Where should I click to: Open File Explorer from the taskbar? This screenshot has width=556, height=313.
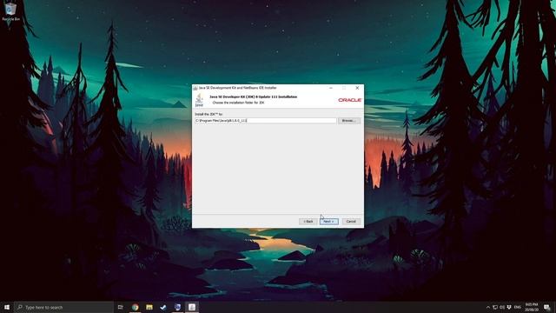click(149, 307)
